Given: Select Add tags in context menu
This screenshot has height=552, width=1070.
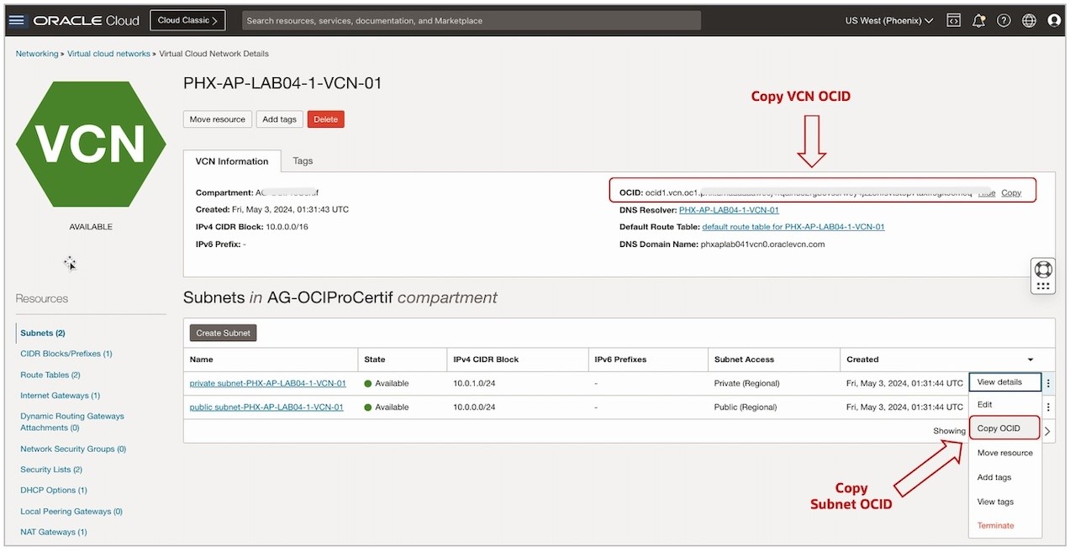Looking at the screenshot, I should 1005,477.
